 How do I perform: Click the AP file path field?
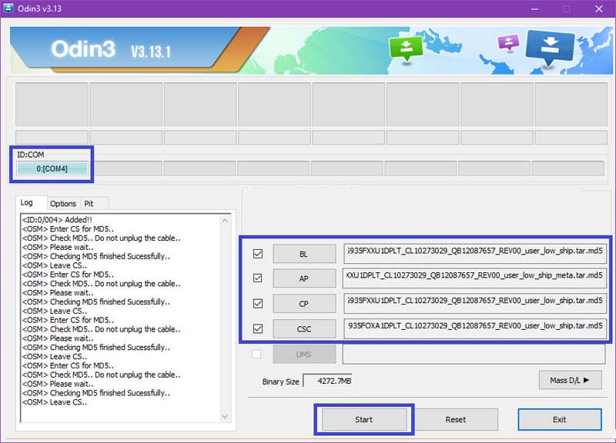click(474, 278)
